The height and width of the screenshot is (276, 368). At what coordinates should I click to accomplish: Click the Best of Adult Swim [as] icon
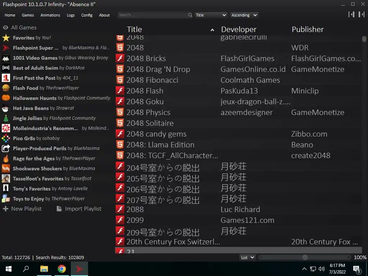point(6,68)
